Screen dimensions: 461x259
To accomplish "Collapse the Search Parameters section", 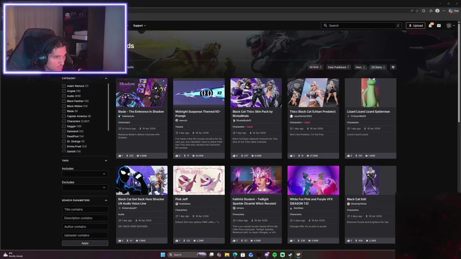I will (106, 200).
